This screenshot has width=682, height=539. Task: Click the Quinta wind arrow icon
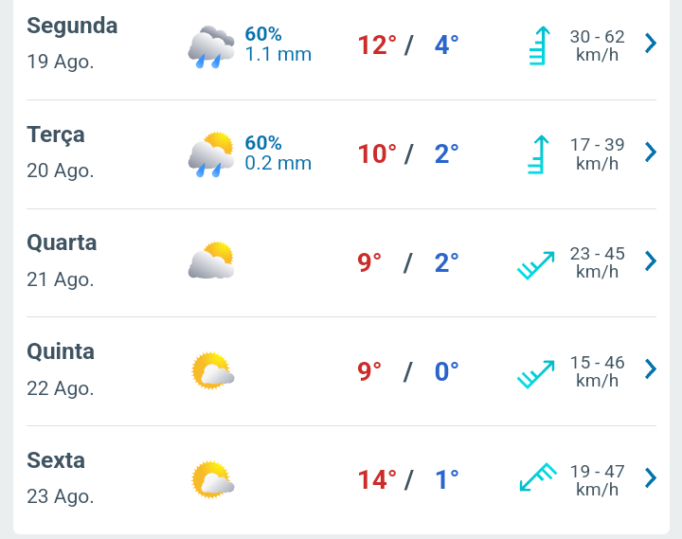tap(536, 373)
